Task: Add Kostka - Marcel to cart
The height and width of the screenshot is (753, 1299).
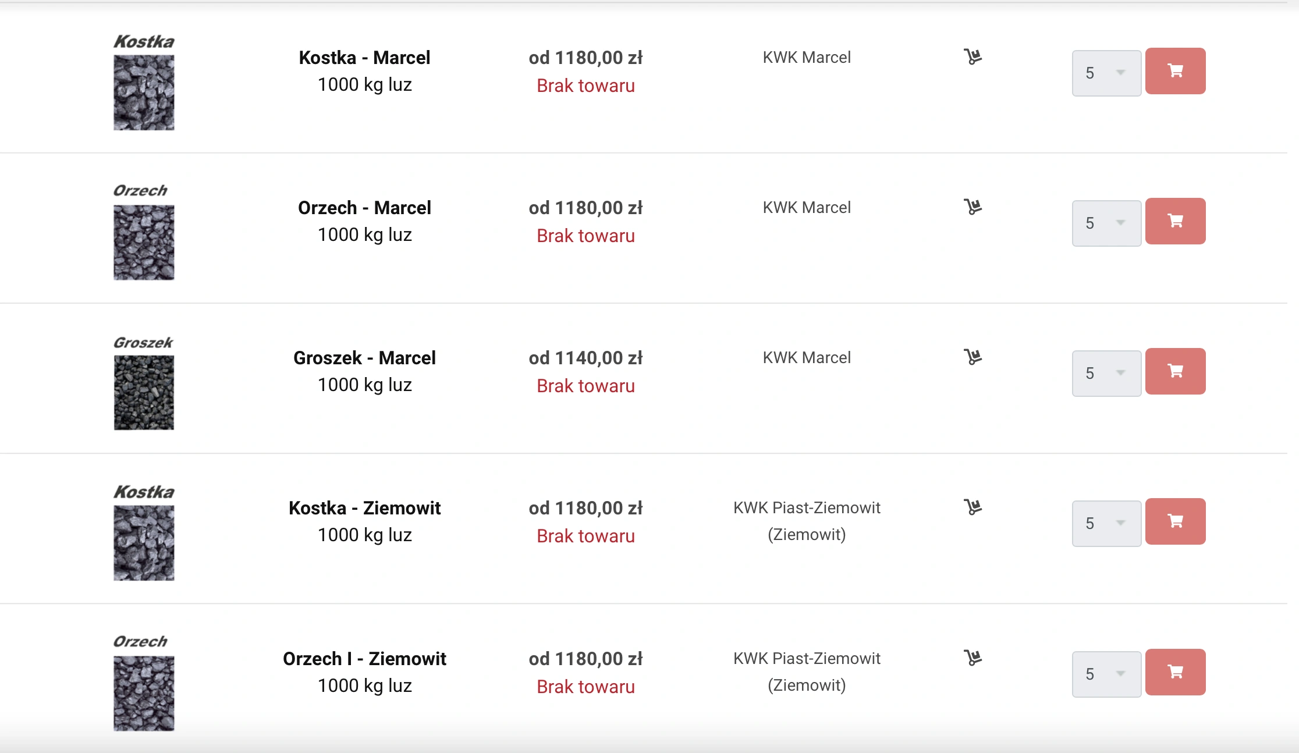Action: pos(1175,71)
